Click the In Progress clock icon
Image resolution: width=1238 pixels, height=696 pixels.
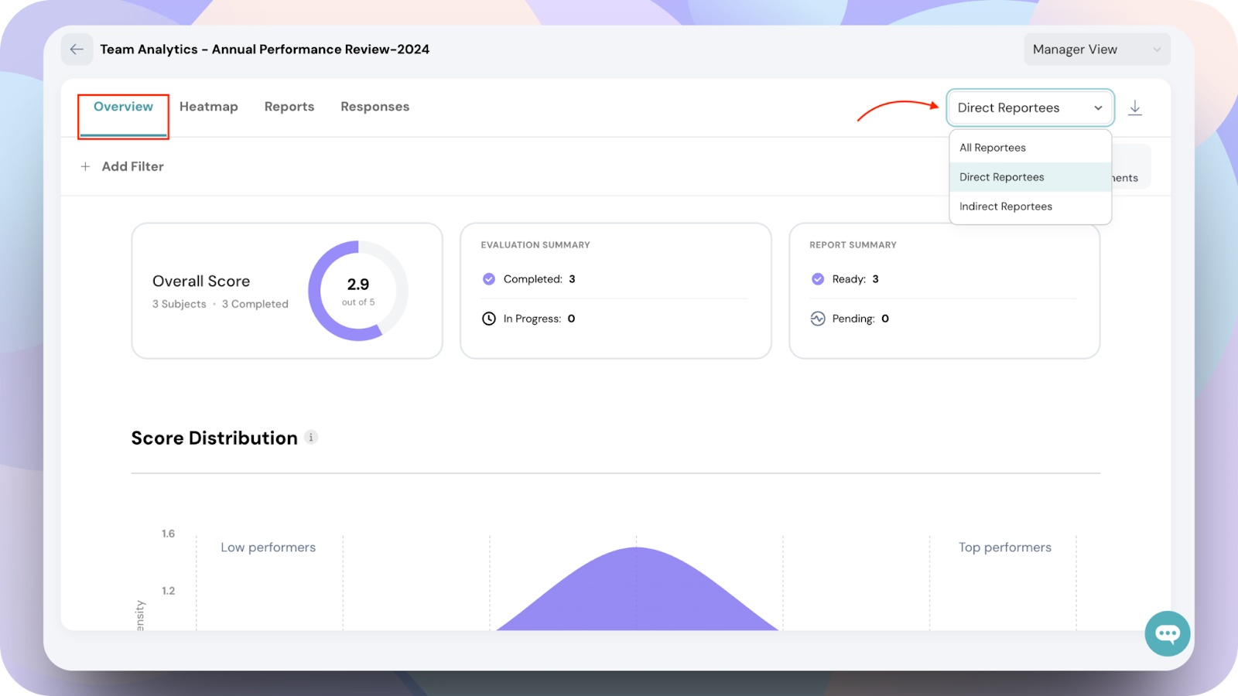(489, 319)
